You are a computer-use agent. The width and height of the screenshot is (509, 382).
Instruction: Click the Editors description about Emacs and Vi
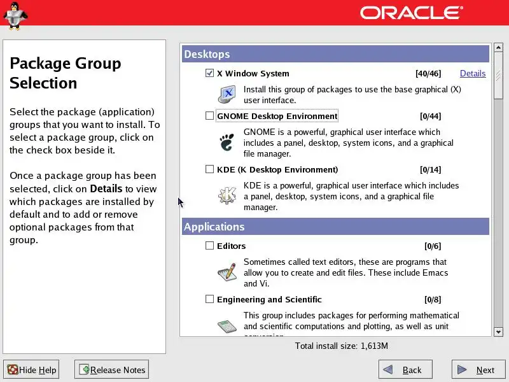click(345, 272)
